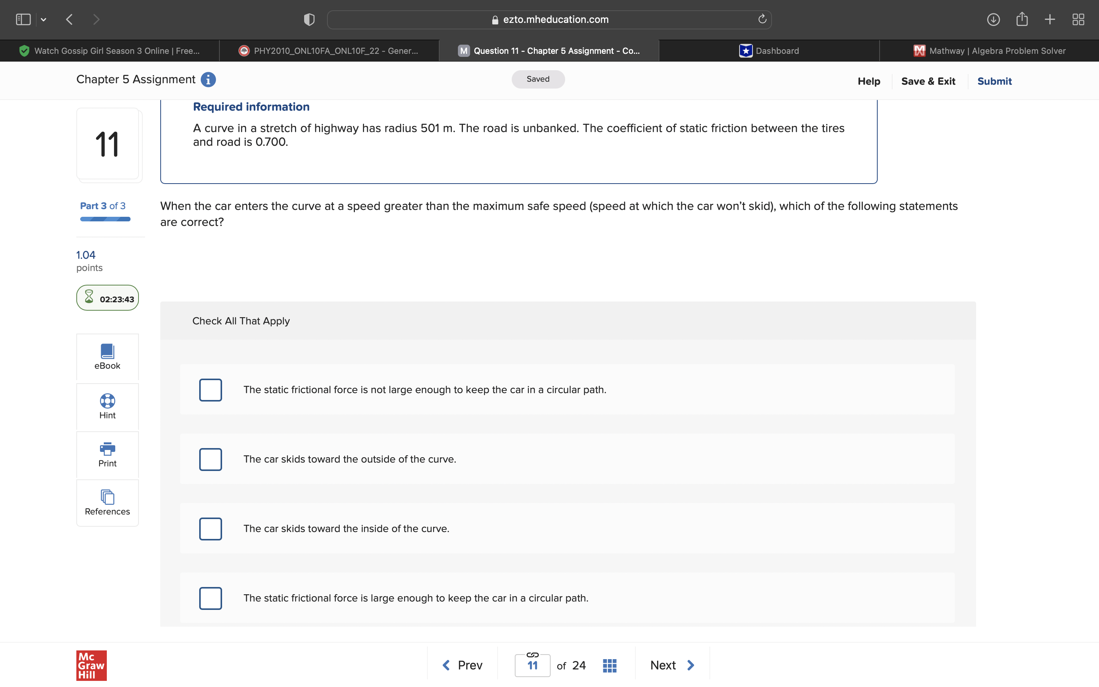
Task: Go to next question chevron
Action: tap(691, 665)
